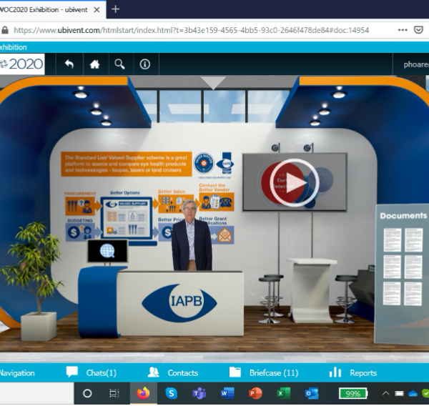Click the Firefox taskbar icon
Viewport: 429px width, 406px height.
(143, 393)
